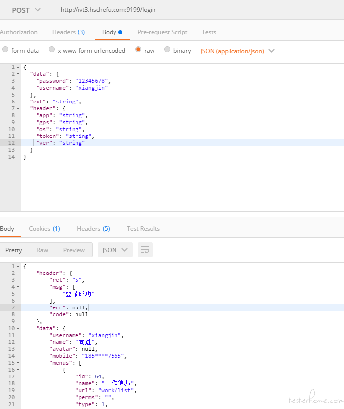Select the x-www-form-urlencoded radio button
344x409 pixels.
tap(52, 49)
